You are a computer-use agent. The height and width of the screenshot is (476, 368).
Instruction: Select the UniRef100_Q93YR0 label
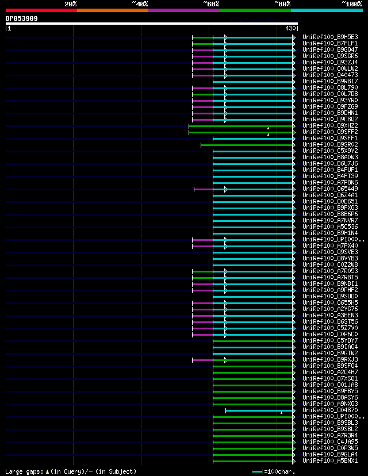coord(331,101)
